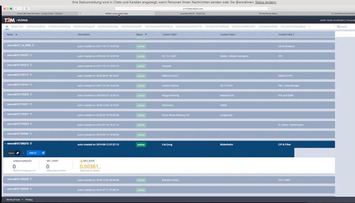Viewport: 355px width, 203px height.
Task: Click the Privacy footer link
Action: pos(29,199)
